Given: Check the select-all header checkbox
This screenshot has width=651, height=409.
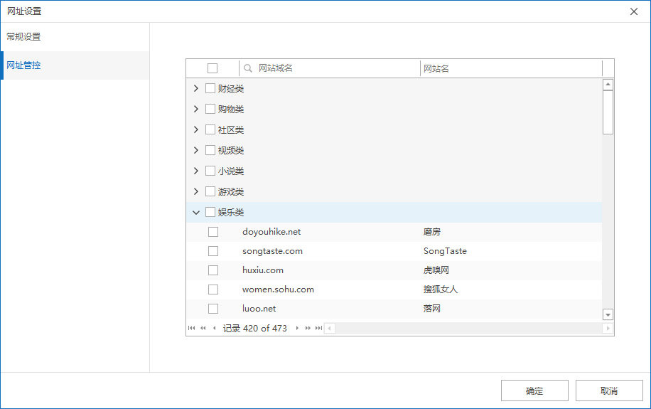Looking at the screenshot, I should 212,68.
